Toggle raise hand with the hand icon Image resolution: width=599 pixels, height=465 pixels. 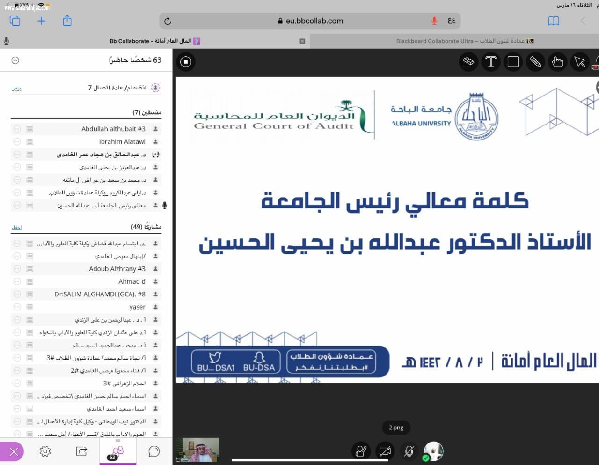click(361, 451)
